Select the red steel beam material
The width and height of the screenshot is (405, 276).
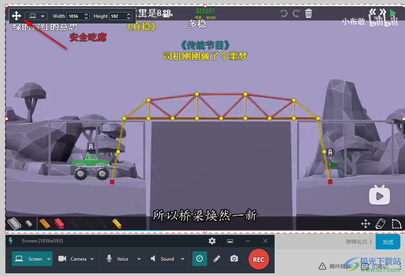tap(59, 223)
